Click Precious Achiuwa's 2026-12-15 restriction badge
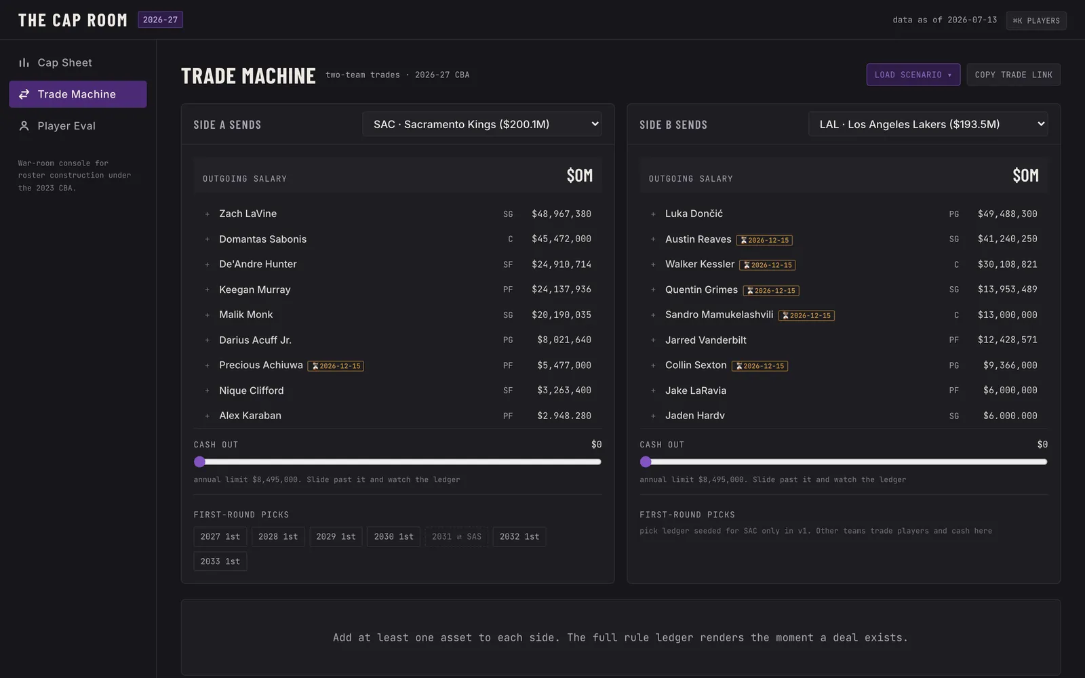The image size is (1085, 678). 336,366
